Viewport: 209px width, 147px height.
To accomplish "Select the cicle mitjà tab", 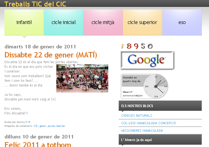I will click(x=103, y=23).
